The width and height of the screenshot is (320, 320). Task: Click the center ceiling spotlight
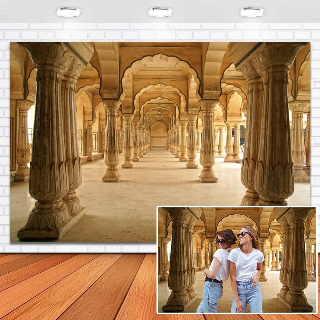(x=160, y=12)
